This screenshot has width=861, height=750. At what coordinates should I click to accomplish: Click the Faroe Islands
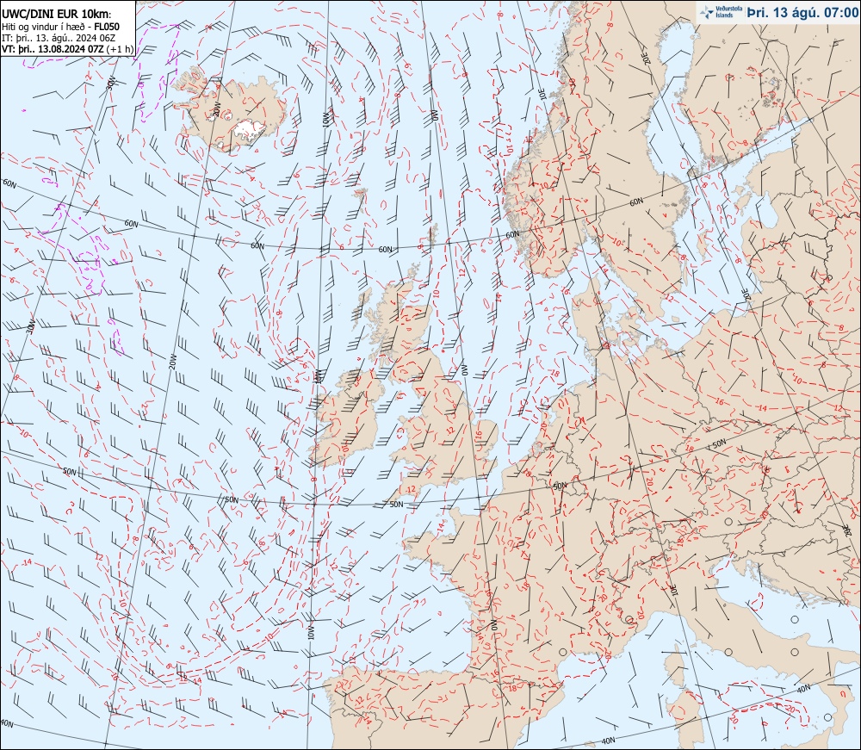click(x=360, y=193)
